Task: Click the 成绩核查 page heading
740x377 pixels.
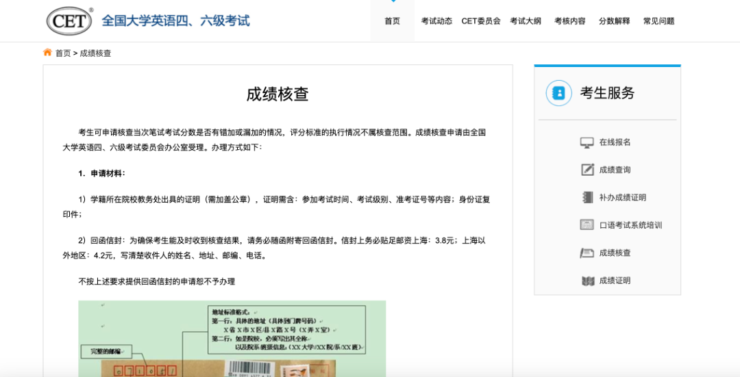Action: 277,94
